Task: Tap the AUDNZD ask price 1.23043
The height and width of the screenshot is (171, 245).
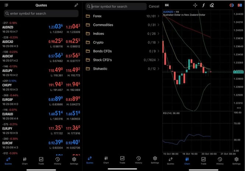Action: tap(73, 27)
